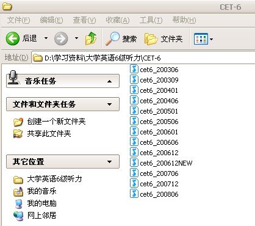The height and width of the screenshot is (226, 255).
Task: Go to 我的音乐 link
Action: coord(41,191)
